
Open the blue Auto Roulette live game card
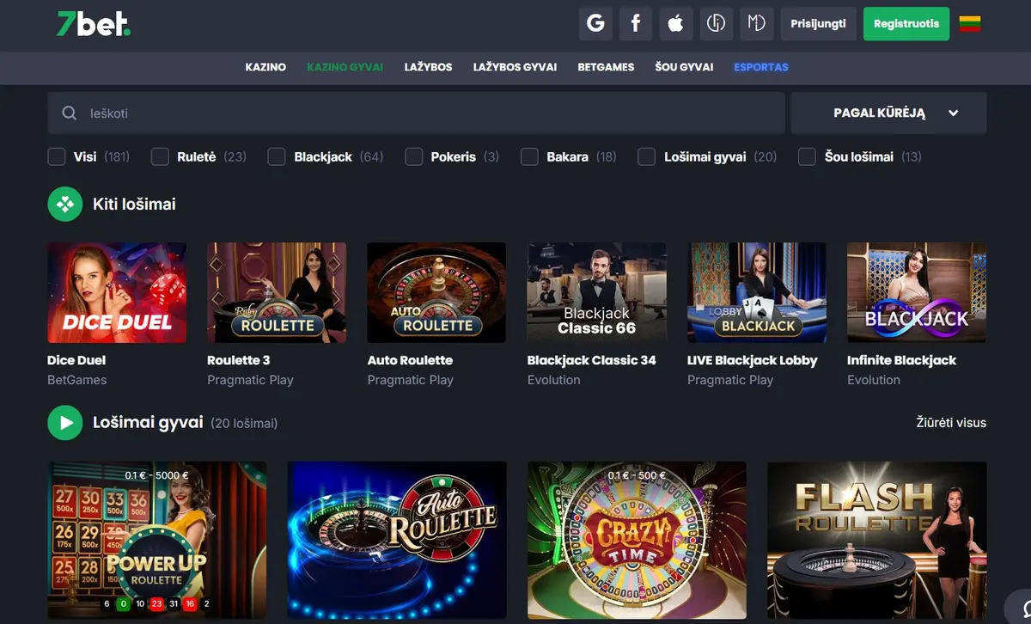click(397, 541)
